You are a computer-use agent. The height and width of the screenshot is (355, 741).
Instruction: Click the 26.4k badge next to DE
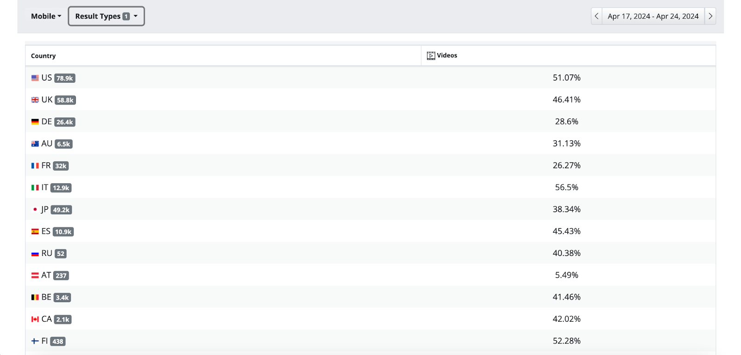(65, 122)
